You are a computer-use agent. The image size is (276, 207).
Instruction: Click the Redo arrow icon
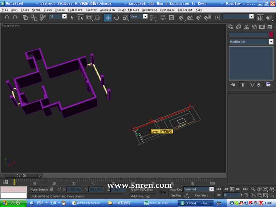15,17
